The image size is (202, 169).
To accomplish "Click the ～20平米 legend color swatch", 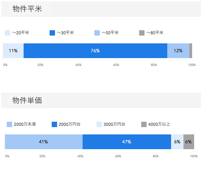I will [7, 33].
